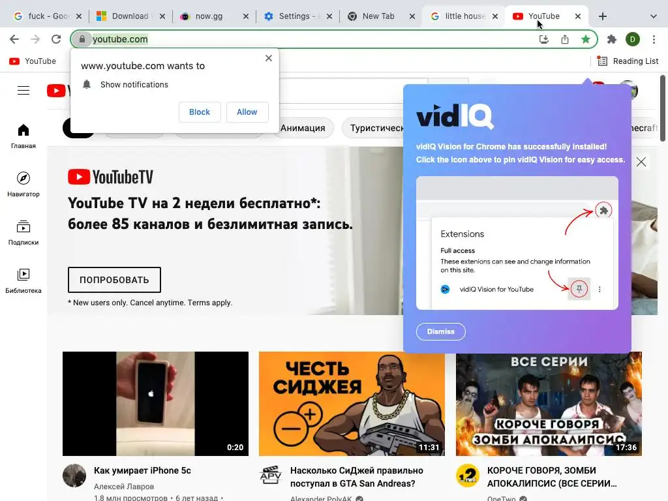This screenshot has height=501, width=668.
Task: Click the APV channel avatar
Action: click(271, 476)
